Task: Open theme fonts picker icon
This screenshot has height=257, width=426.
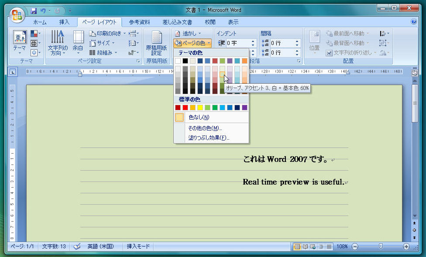Action: [36, 43]
